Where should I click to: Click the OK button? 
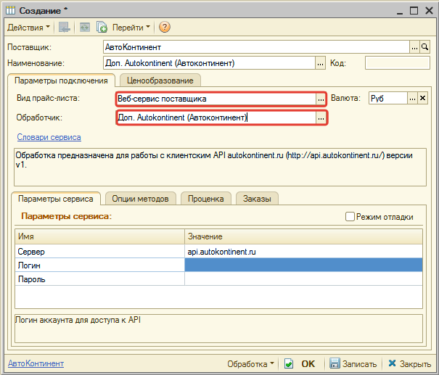(308, 364)
